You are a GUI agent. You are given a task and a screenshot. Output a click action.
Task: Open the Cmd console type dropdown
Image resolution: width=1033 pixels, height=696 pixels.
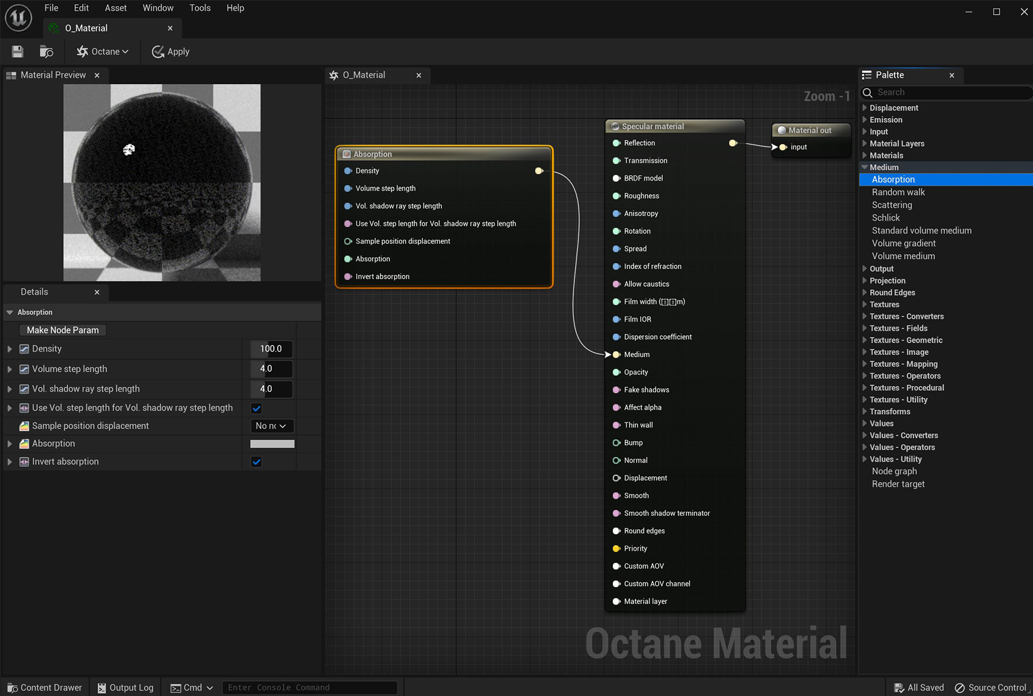coord(192,687)
